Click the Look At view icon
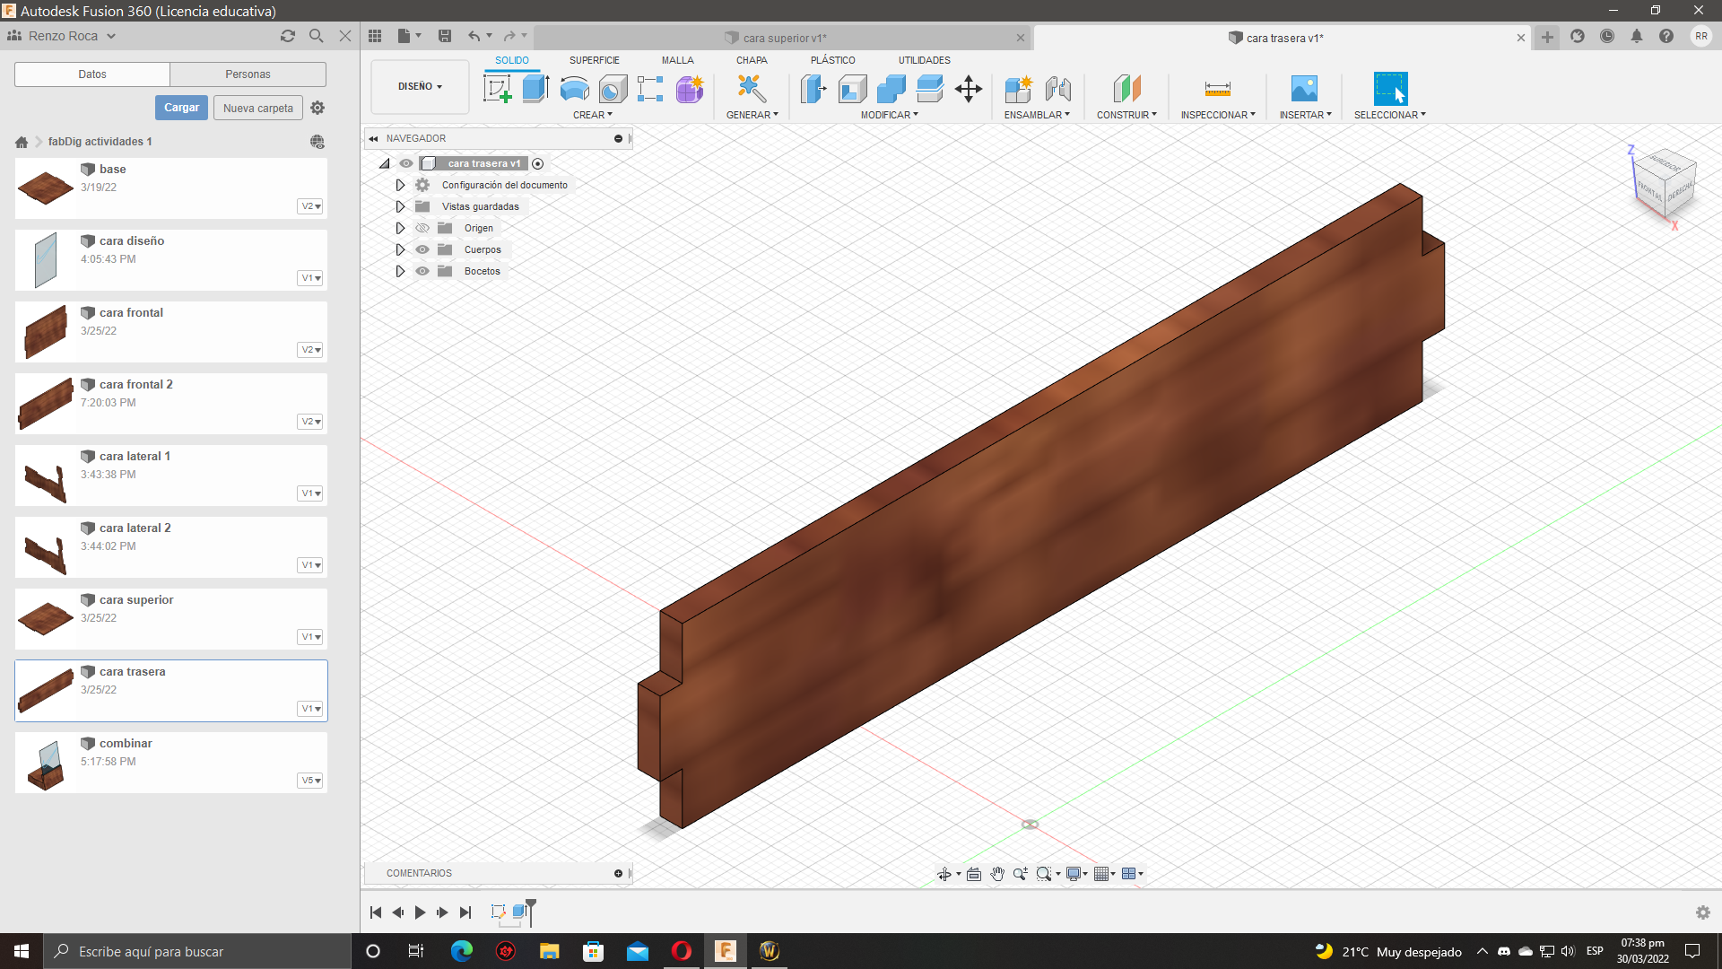Viewport: 1722px width, 969px height. tap(974, 874)
